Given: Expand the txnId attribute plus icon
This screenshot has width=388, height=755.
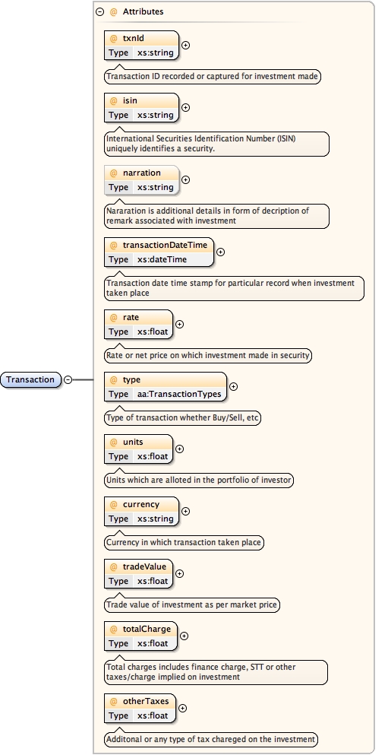Looking at the screenshot, I should pyautogui.click(x=185, y=46).
